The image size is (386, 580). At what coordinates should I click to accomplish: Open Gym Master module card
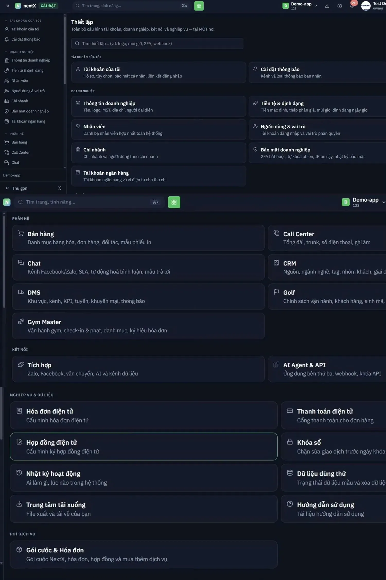(138, 326)
